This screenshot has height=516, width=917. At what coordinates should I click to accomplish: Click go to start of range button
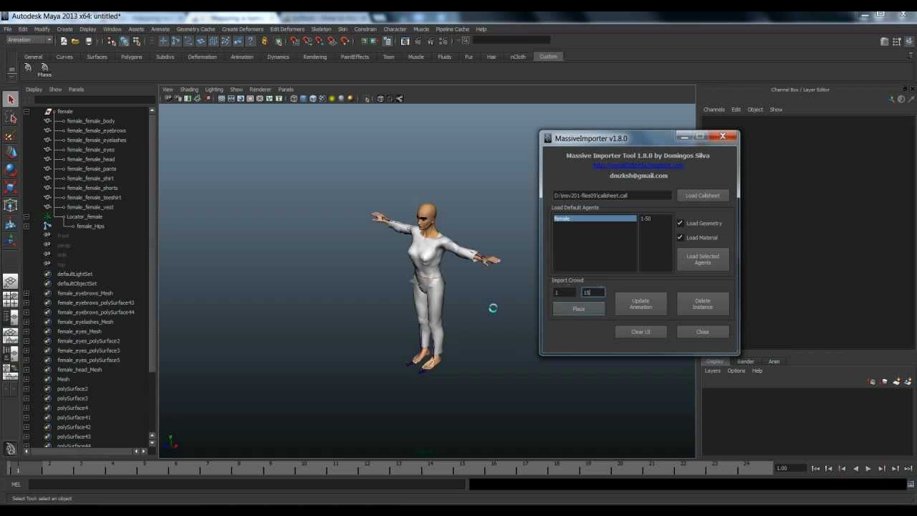pos(815,469)
